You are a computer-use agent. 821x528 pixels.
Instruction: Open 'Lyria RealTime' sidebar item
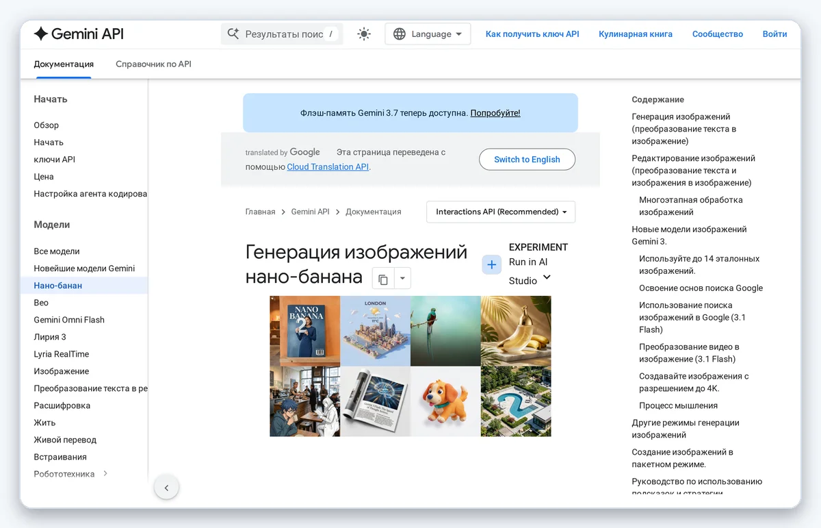coord(62,354)
